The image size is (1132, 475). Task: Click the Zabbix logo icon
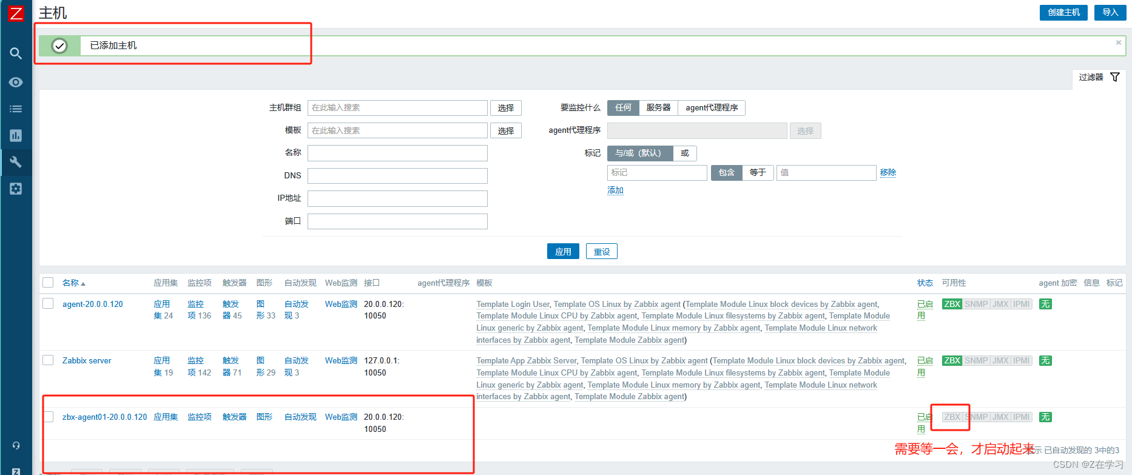16,13
